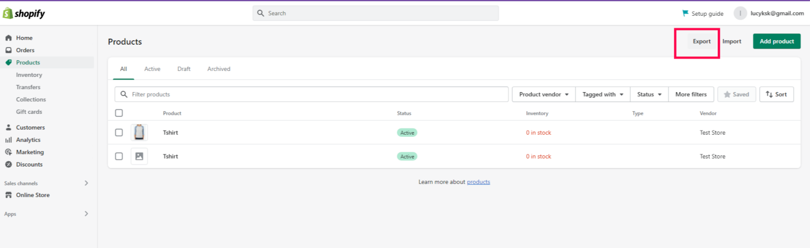This screenshot has height=248, width=810.
Task: Click the Sort arrows icon
Action: pos(769,94)
